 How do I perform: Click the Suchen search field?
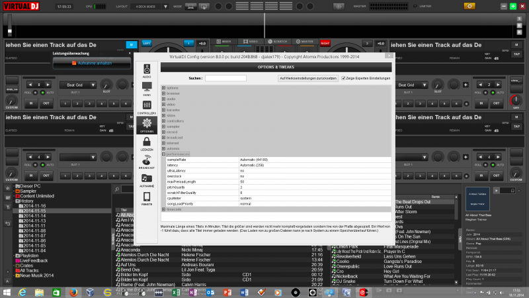tap(225, 78)
